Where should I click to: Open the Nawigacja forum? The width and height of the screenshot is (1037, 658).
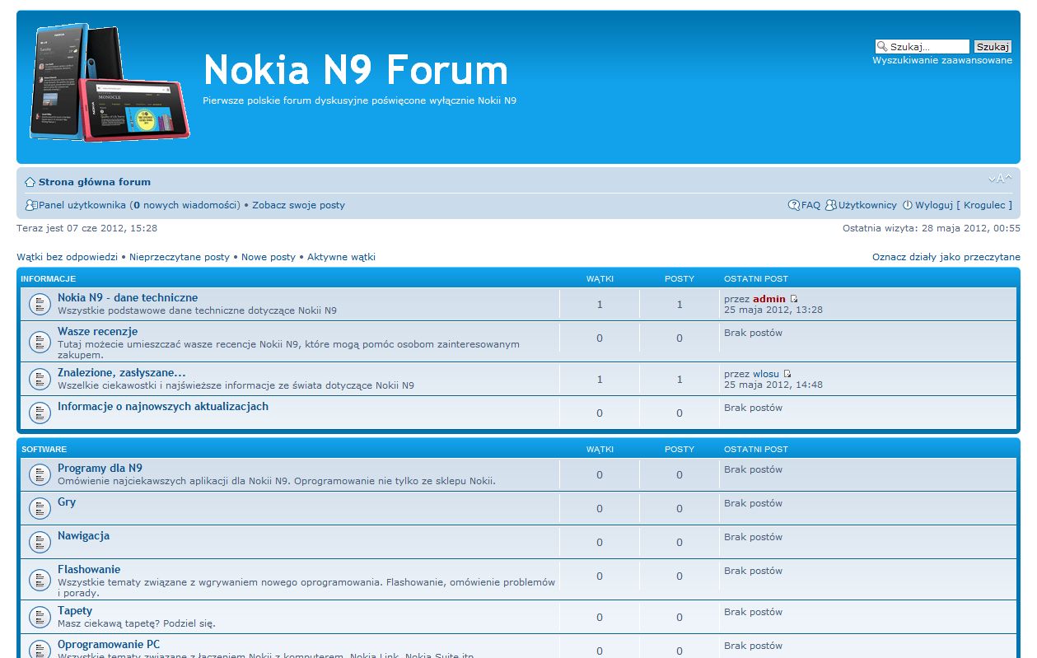coord(83,535)
